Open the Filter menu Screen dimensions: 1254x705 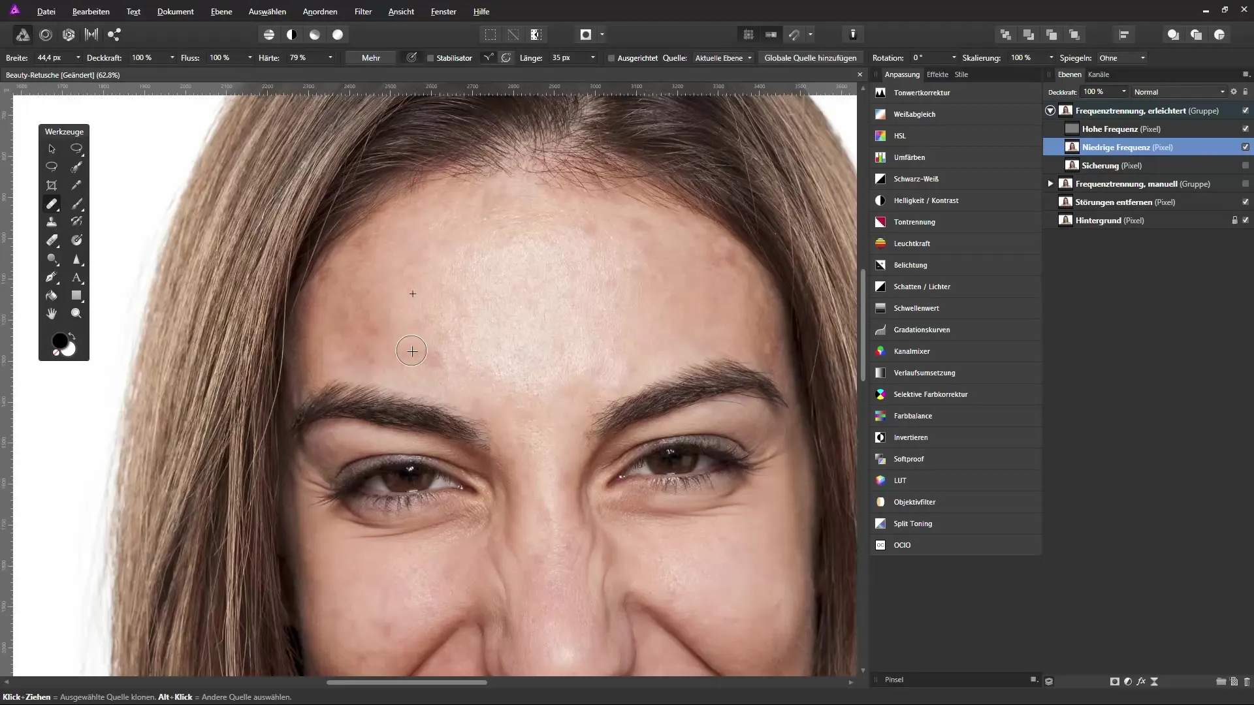[363, 12]
